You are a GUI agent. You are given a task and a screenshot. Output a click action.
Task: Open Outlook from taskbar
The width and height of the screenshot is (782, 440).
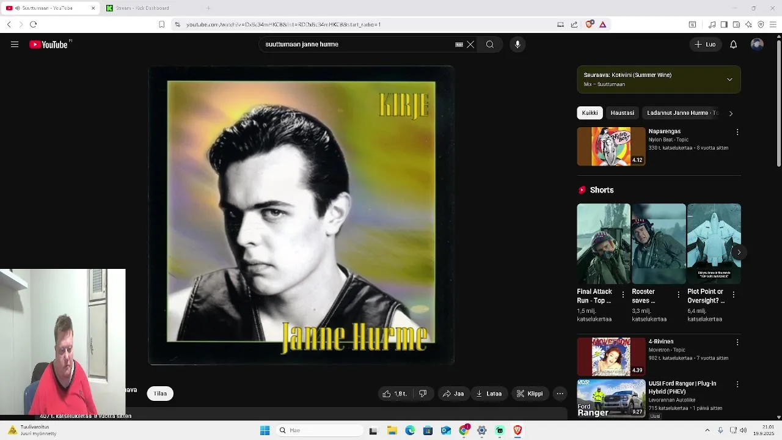[446, 431]
